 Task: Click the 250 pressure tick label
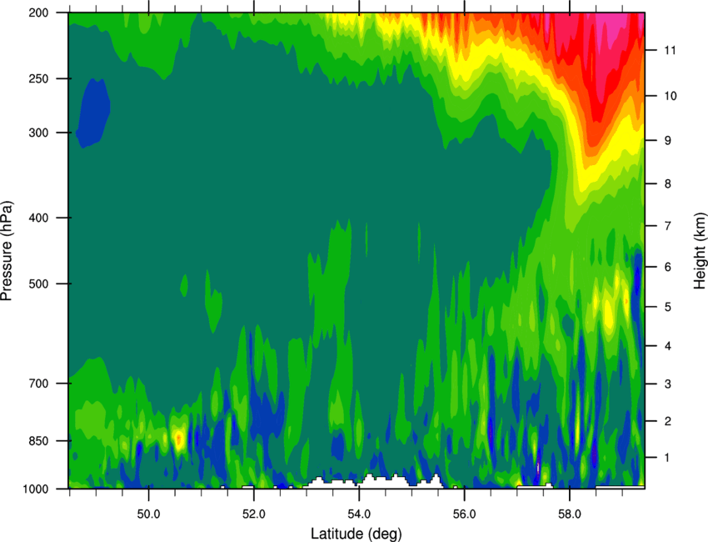pyautogui.click(x=38, y=78)
